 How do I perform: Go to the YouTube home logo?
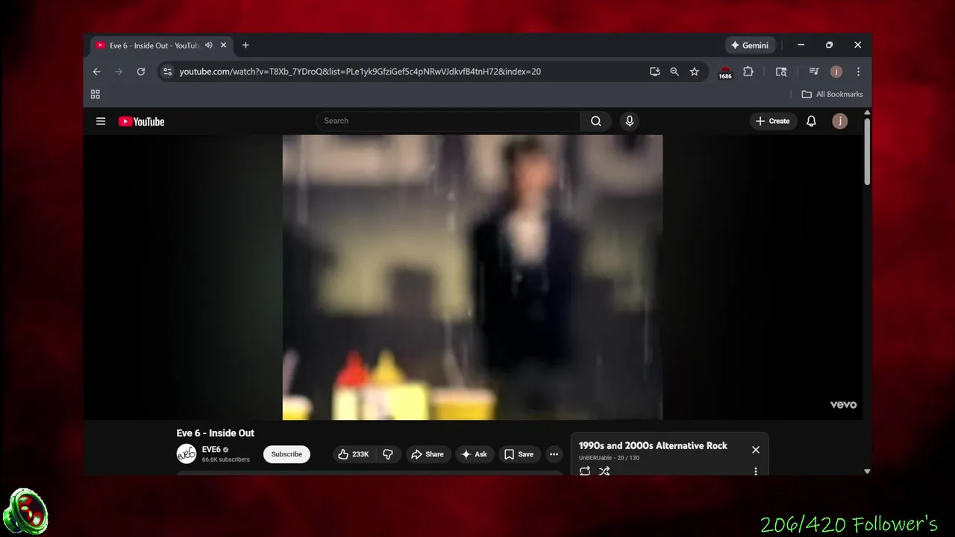pos(141,122)
